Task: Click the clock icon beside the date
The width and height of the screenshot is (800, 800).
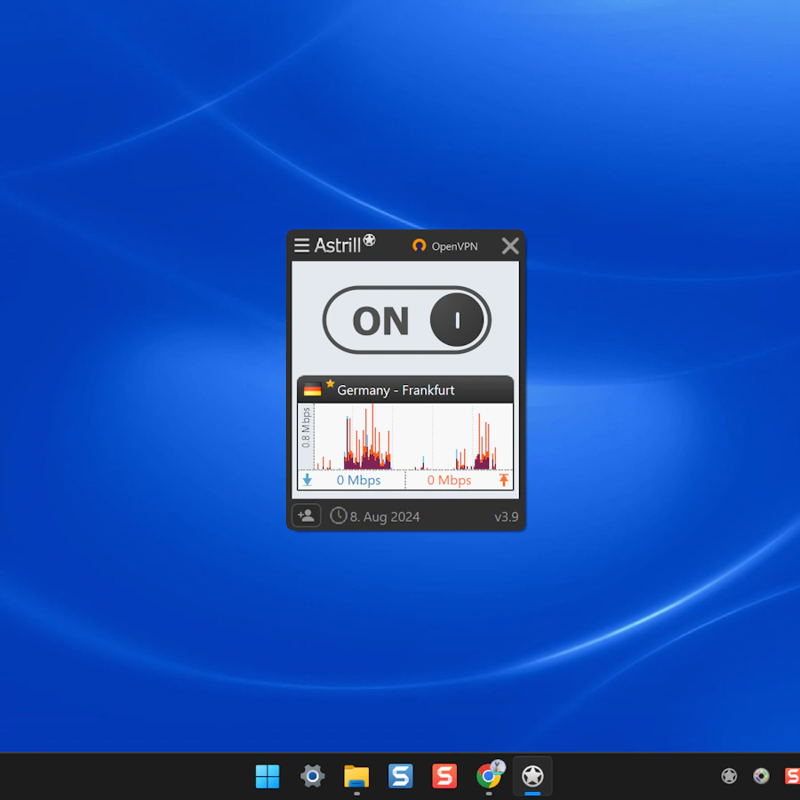Action: tap(338, 516)
